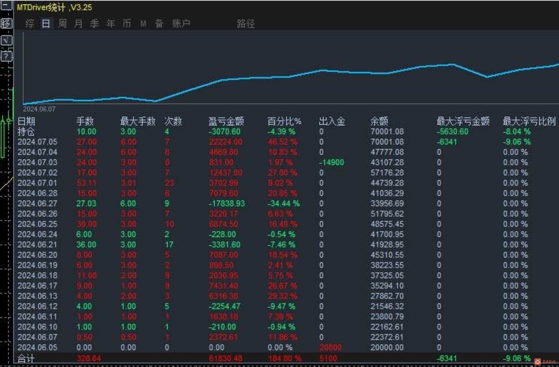559x367 pixels.
Task: Click the 盈亏金额 column header
Action: coord(226,121)
